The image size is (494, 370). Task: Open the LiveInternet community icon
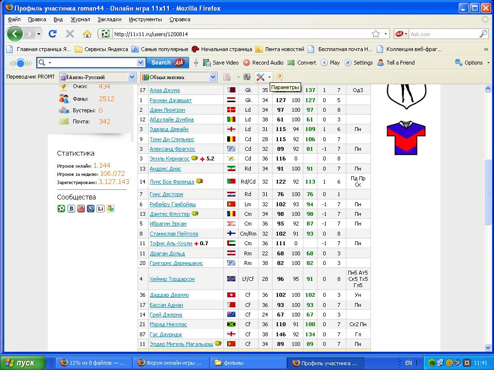100,209
